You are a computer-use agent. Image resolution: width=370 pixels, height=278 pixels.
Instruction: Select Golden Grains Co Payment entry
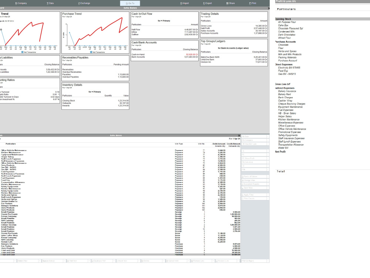click(120, 201)
